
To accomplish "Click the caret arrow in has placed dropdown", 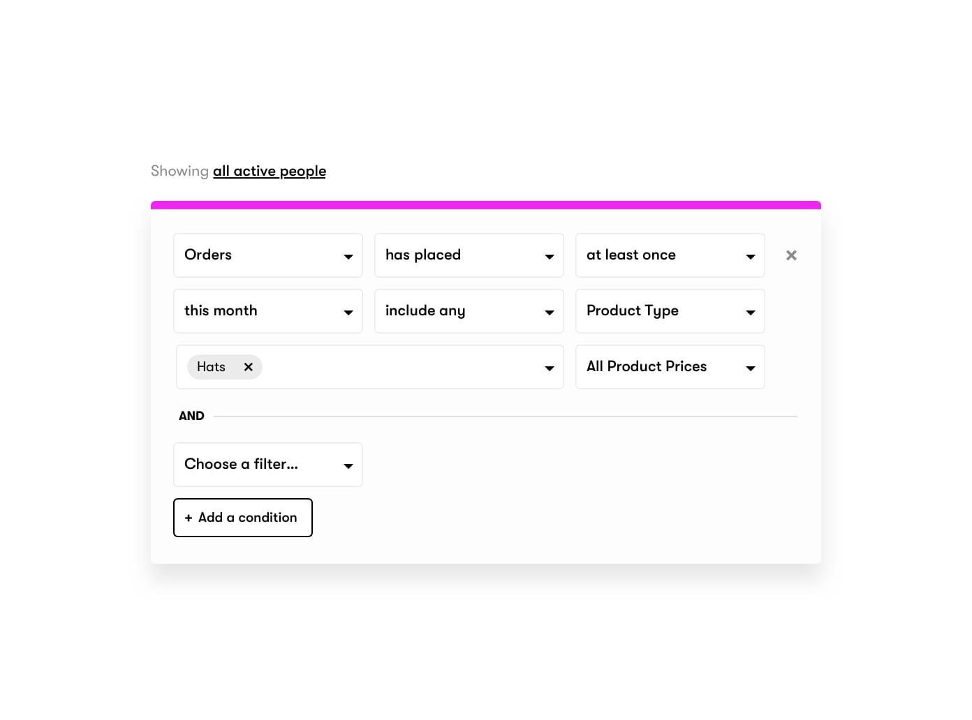I will click(550, 257).
